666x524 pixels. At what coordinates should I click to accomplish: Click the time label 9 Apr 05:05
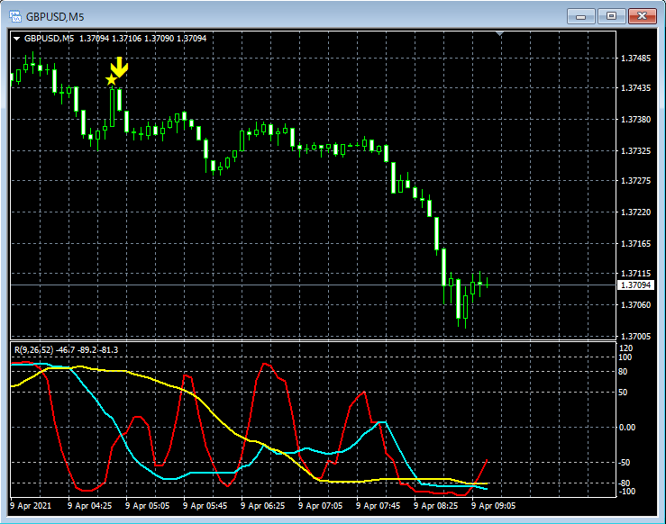148,506
